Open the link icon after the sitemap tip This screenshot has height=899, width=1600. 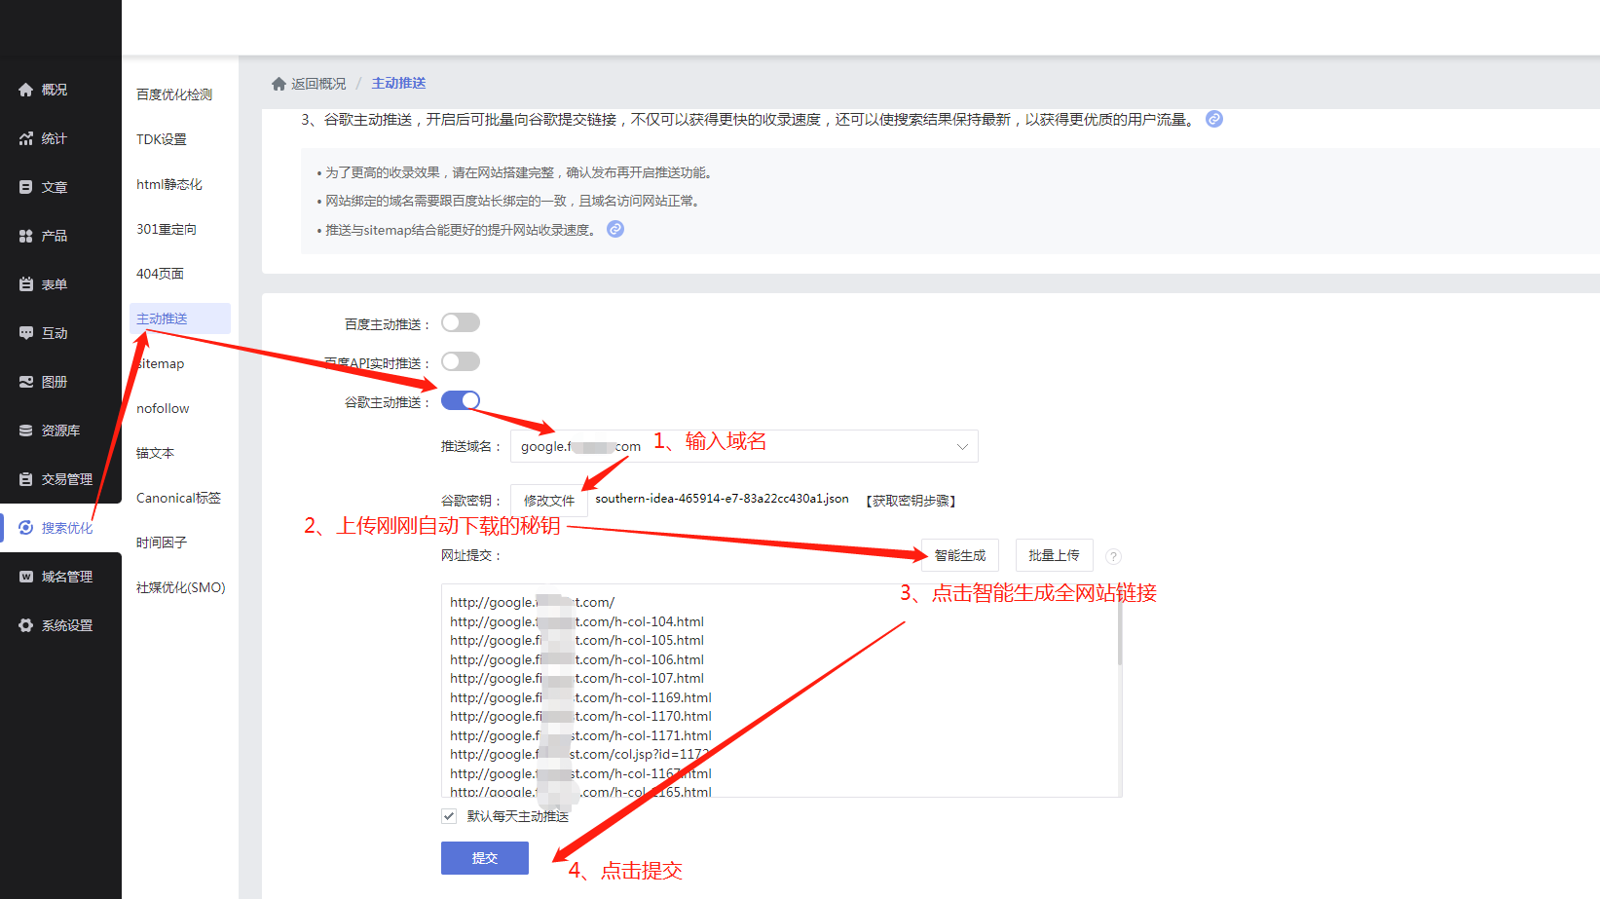tap(615, 229)
